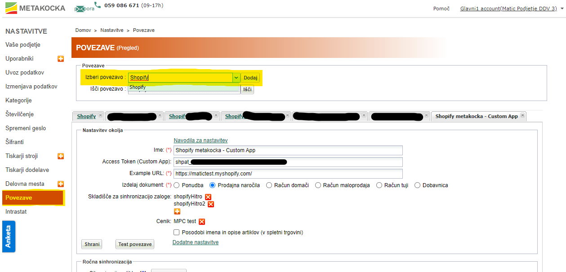
Task: Click the Access Token field
Action: click(288, 162)
